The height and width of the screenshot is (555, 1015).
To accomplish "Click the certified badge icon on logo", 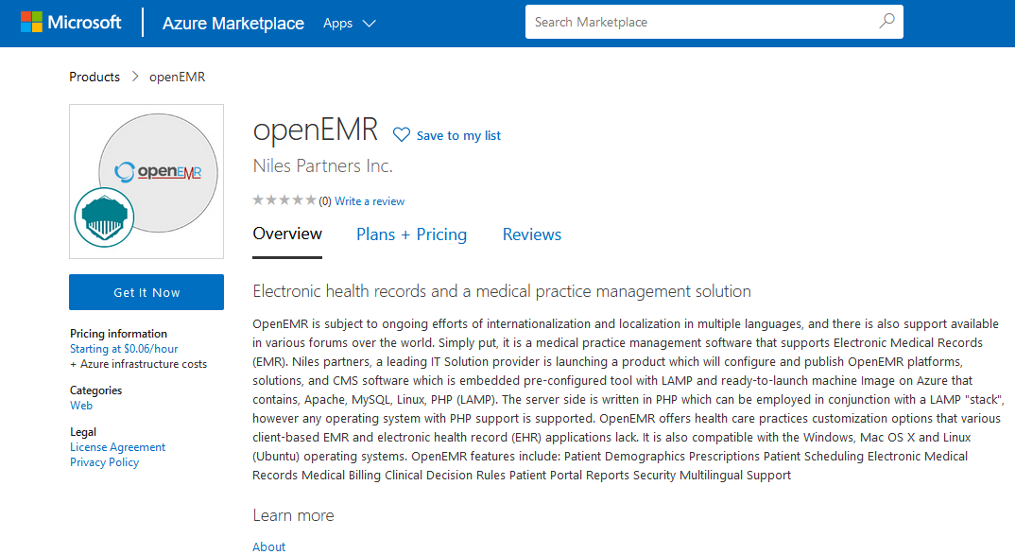I will 104,217.
